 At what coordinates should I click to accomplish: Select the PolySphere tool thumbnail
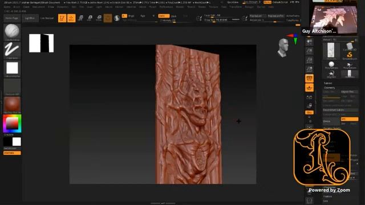coord(331,65)
